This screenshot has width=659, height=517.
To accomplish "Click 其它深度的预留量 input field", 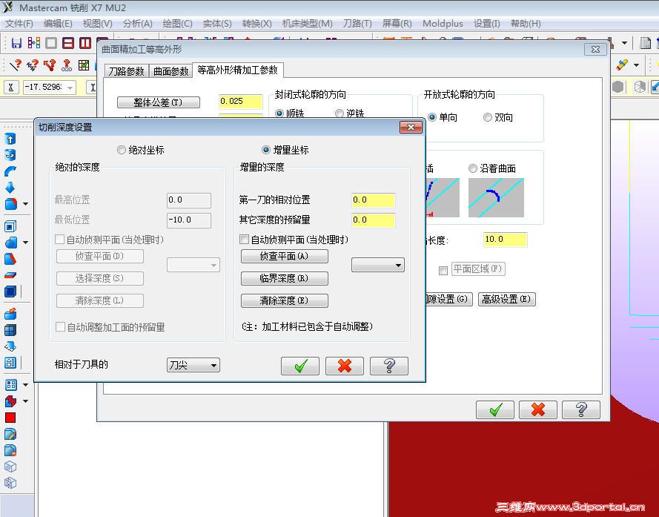I will [373, 220].
